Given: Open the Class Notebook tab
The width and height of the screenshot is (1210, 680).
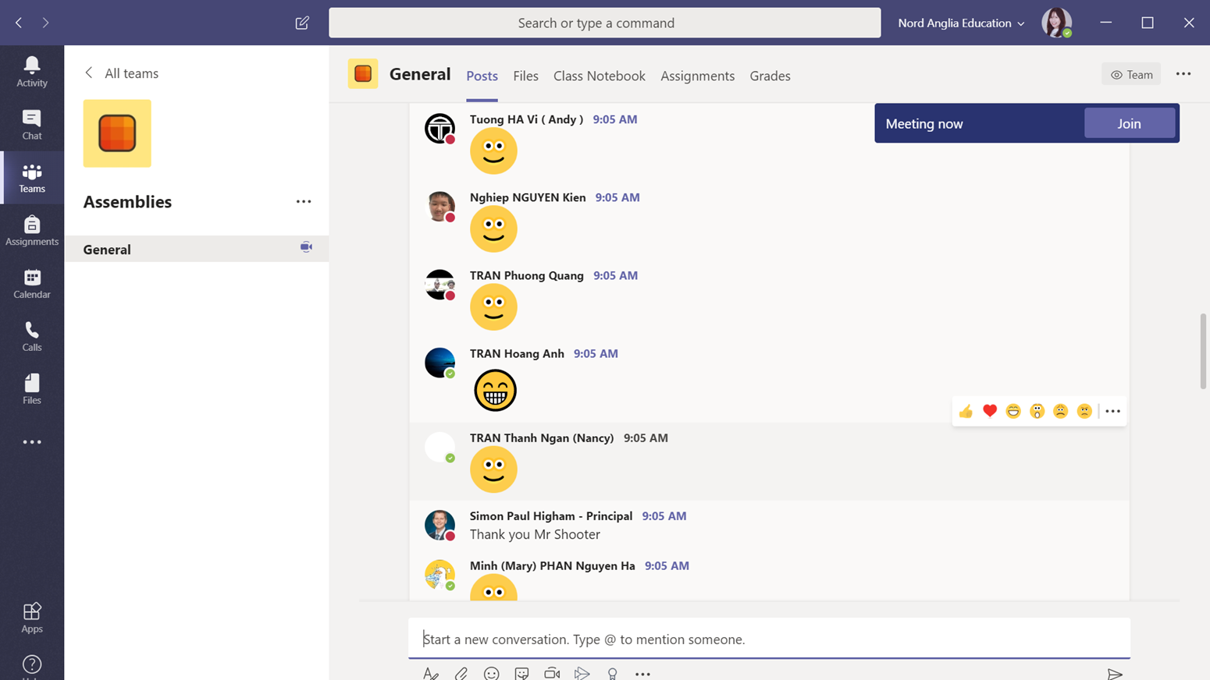Looking at the screenshot, I should click(599, 76).
